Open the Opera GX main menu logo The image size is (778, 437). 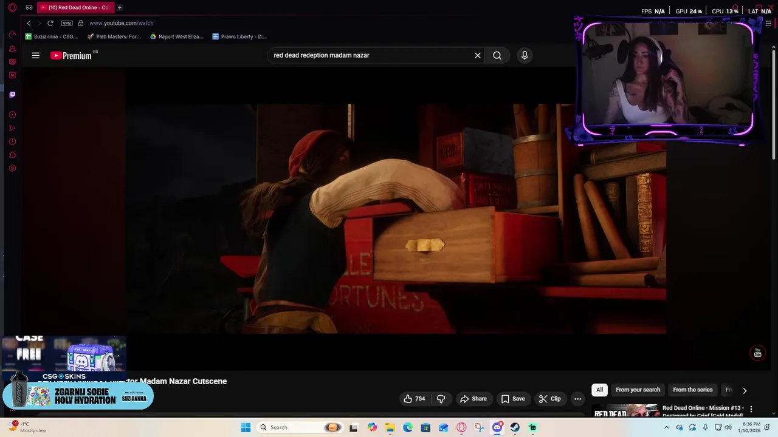pos(12,7)
